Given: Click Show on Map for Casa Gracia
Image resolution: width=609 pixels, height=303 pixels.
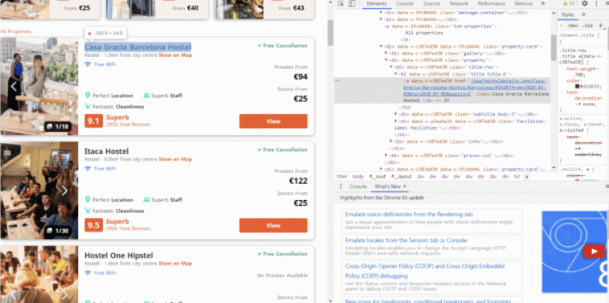Looking at the screenshot, I should click(175, 55).
